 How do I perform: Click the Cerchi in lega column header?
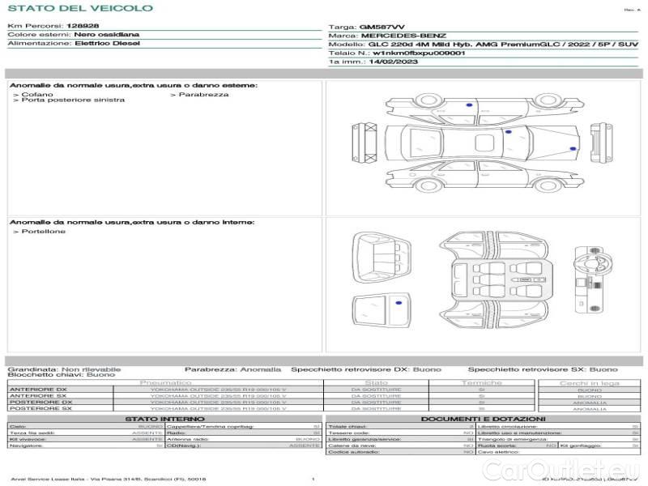click(589, 382)
